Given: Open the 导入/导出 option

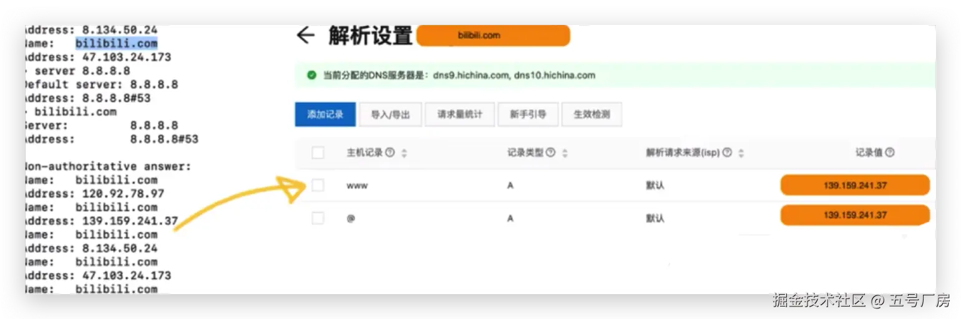Looking at the screenshot, I should [391, 115].
